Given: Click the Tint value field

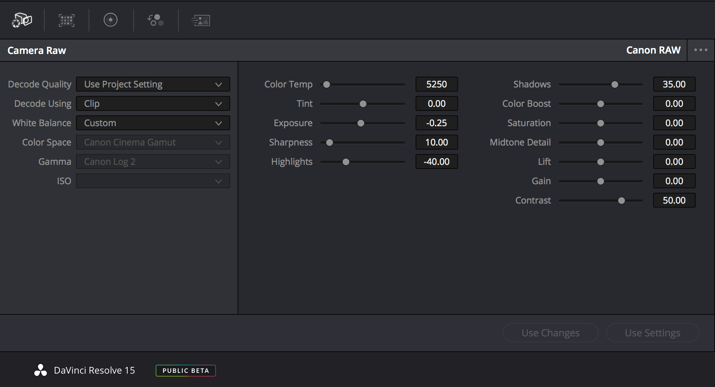Looking at the screenshot, I should tap(437, 103).
